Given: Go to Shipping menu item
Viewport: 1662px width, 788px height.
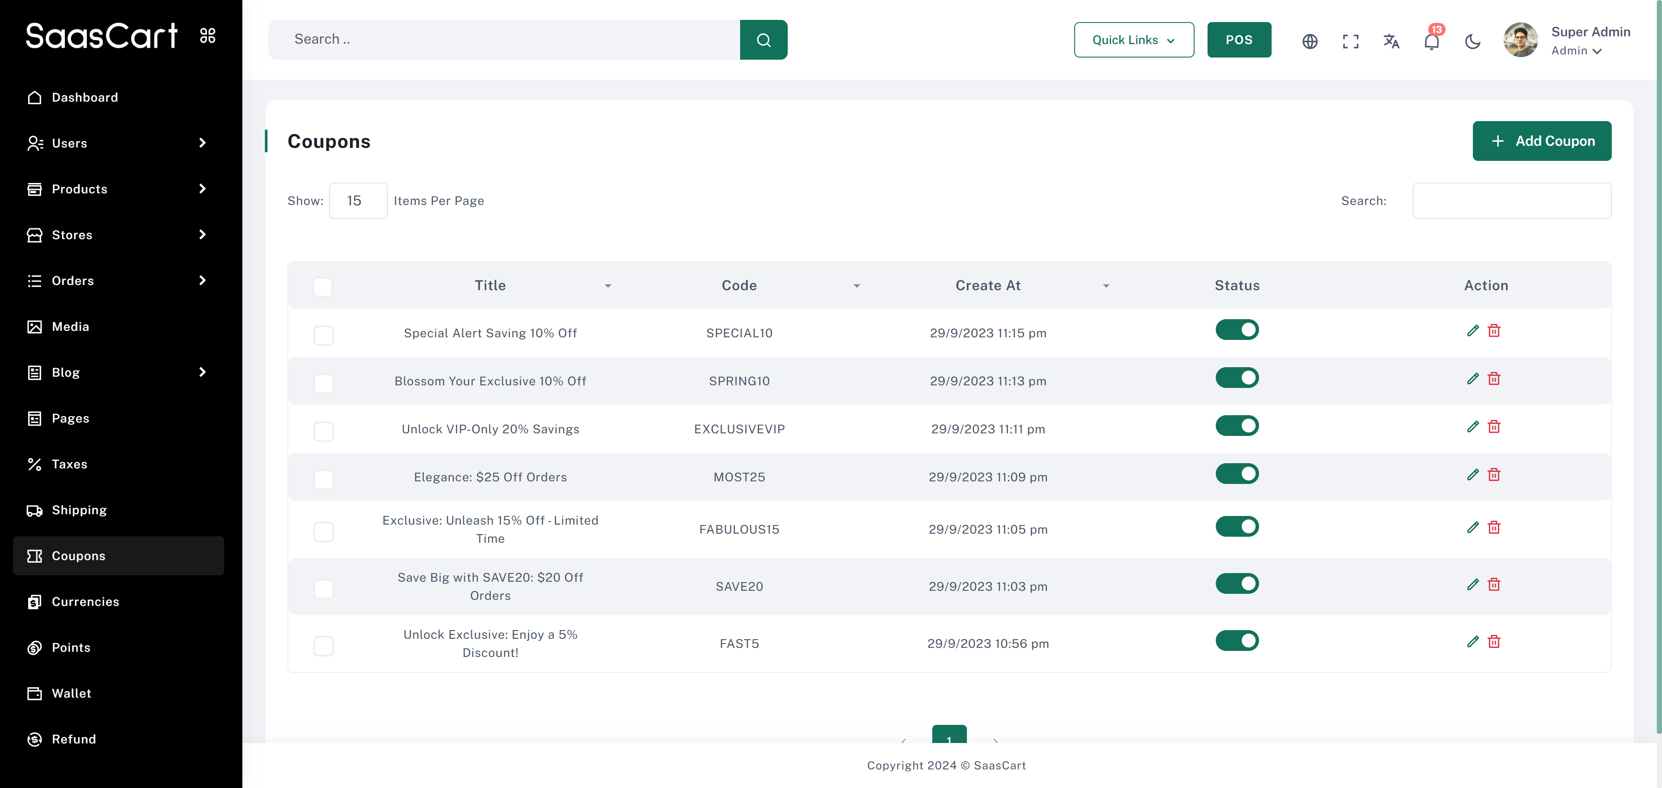Looking at the screenshot, I should (x=79, y=510).
